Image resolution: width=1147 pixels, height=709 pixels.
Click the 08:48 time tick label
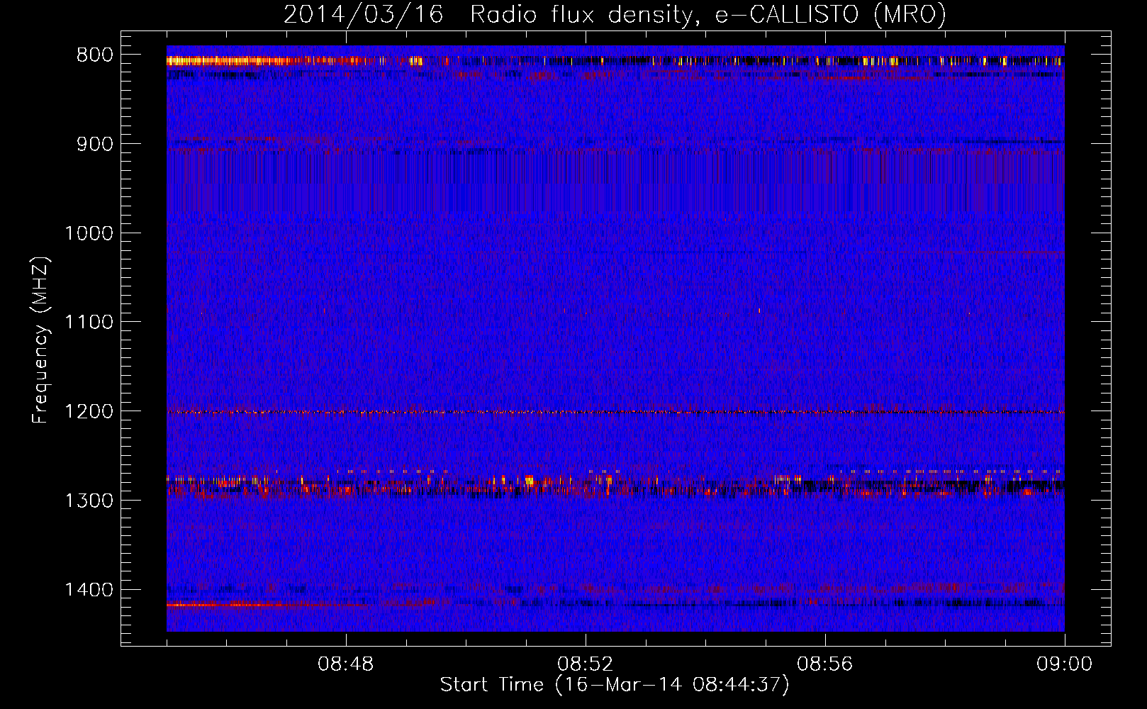[345, 665]
